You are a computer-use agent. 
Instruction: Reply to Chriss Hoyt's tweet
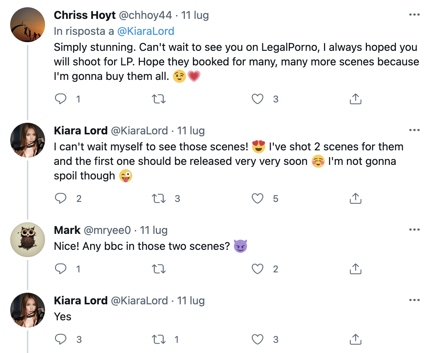(x=61, y=99)
